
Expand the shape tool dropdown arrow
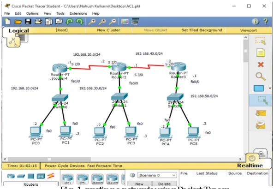[270, 88]
